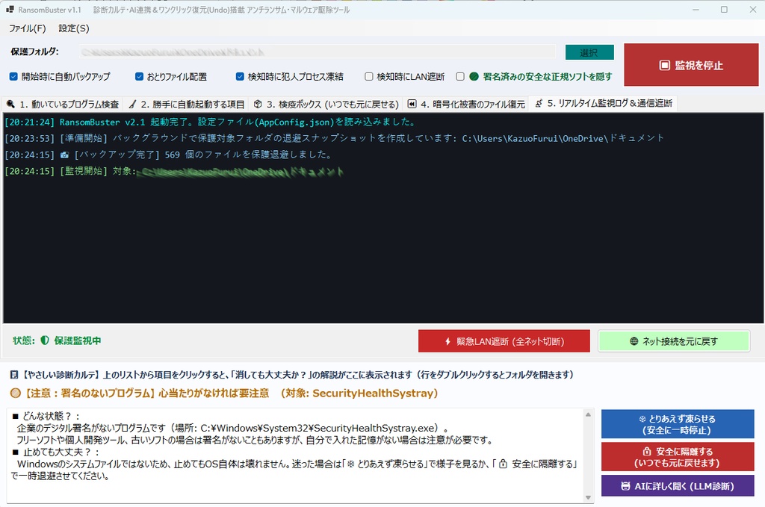
Task: Click 緊急LAN遮断 (全ネット切断) button
Action: pyautogui.click(x=504, y=341)
